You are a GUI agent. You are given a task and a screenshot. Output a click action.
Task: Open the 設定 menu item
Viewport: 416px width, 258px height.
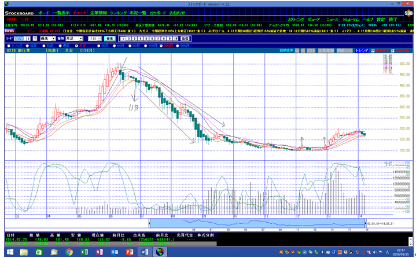(x=381, y=19)
